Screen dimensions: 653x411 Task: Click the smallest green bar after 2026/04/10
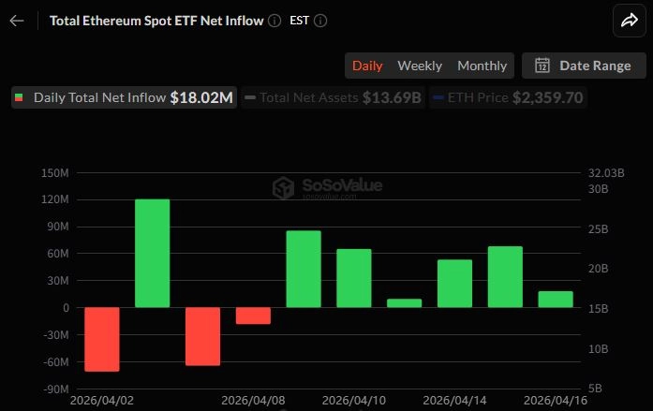405,303
